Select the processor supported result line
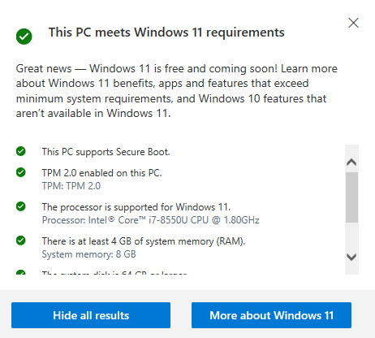 pyautogui.click(x=136, y=207)
